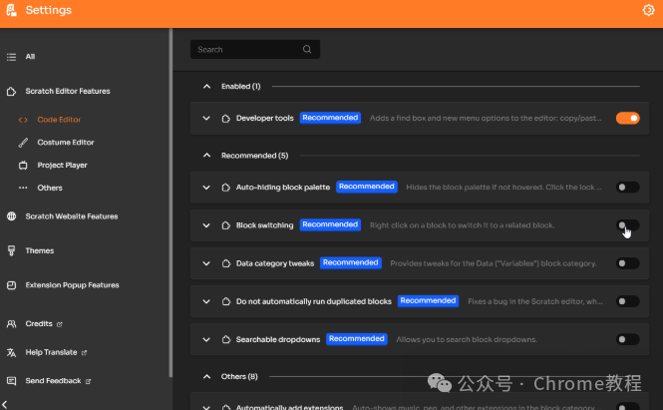This screenshot has width=663, height=410.
Task: Click external link icon next to Send Feedback
Action: coord(88,382)
